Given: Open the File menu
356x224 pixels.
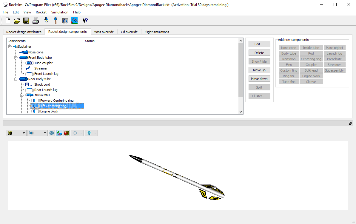Looking at the screenshot, I should [5, 12].
